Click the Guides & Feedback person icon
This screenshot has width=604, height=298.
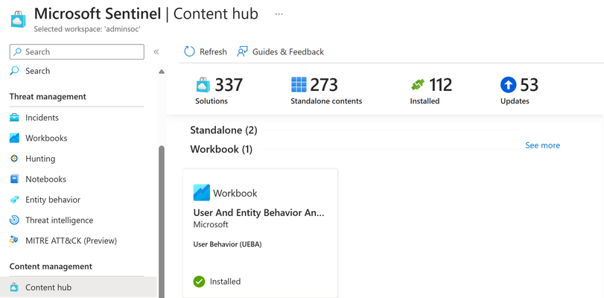[x=242, y=51]
